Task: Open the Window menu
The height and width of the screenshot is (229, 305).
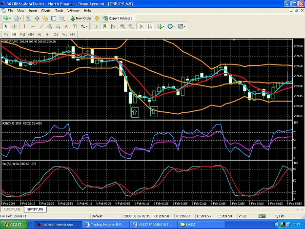Action: click(73, 11)
